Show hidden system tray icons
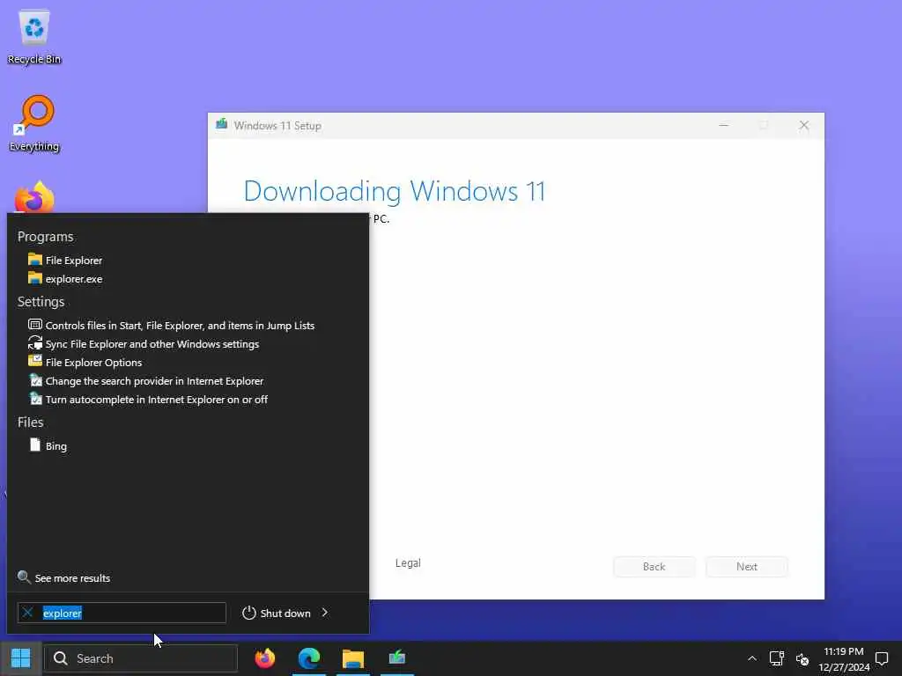 pyautogui.click(x=752, y=658)
